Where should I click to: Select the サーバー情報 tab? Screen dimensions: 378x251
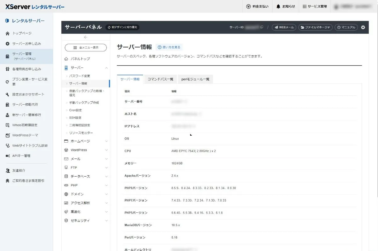[130, 79]
